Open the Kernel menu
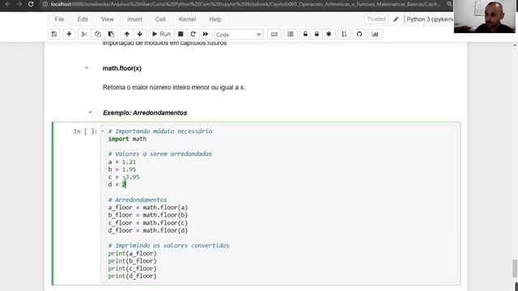518x291 pixels. (x=187, y=19)
